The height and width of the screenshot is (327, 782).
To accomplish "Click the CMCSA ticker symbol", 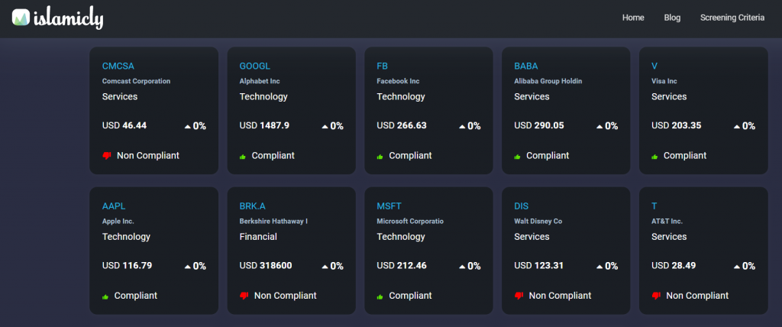I will pos(118,66).
